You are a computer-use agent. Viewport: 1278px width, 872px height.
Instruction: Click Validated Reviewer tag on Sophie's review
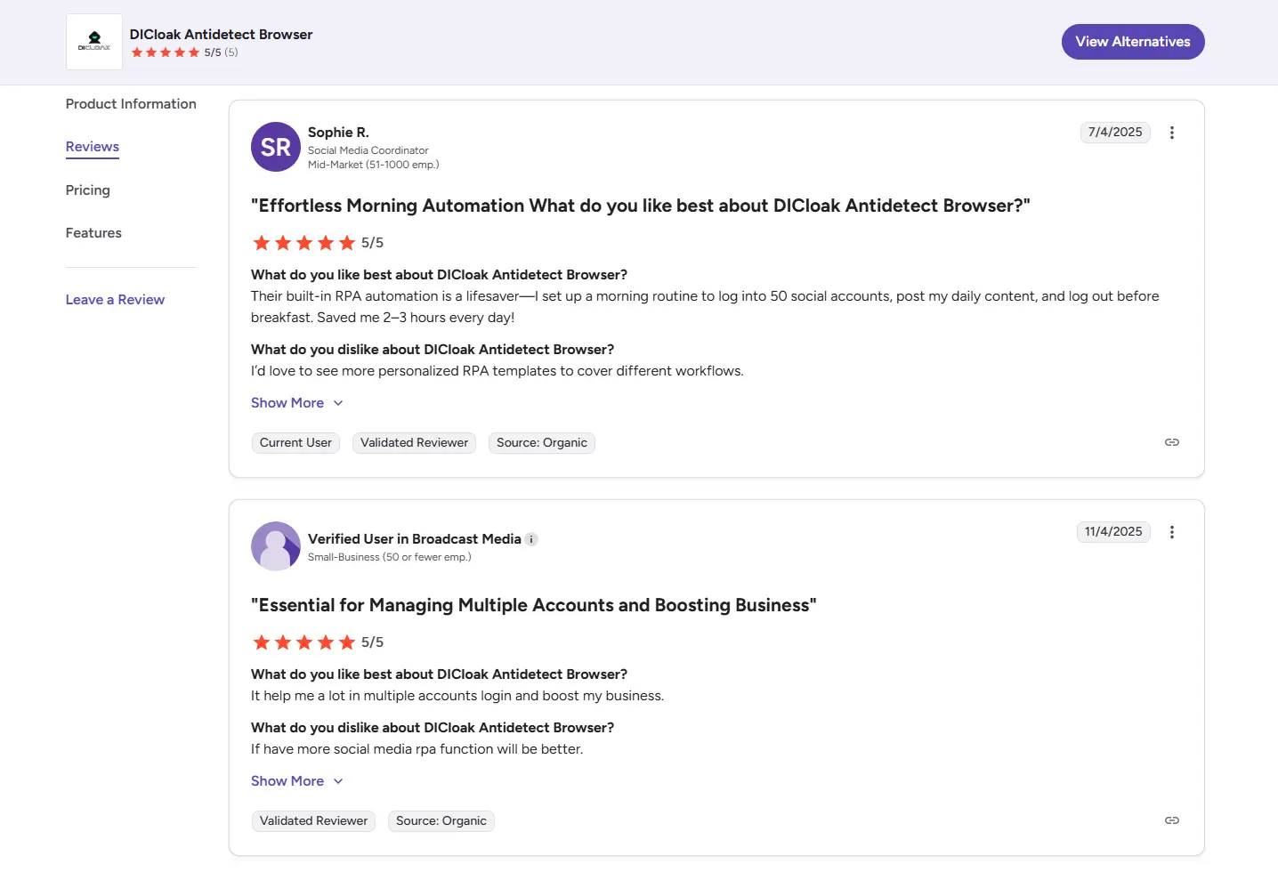pyautogui.click(x=414, y=443)
